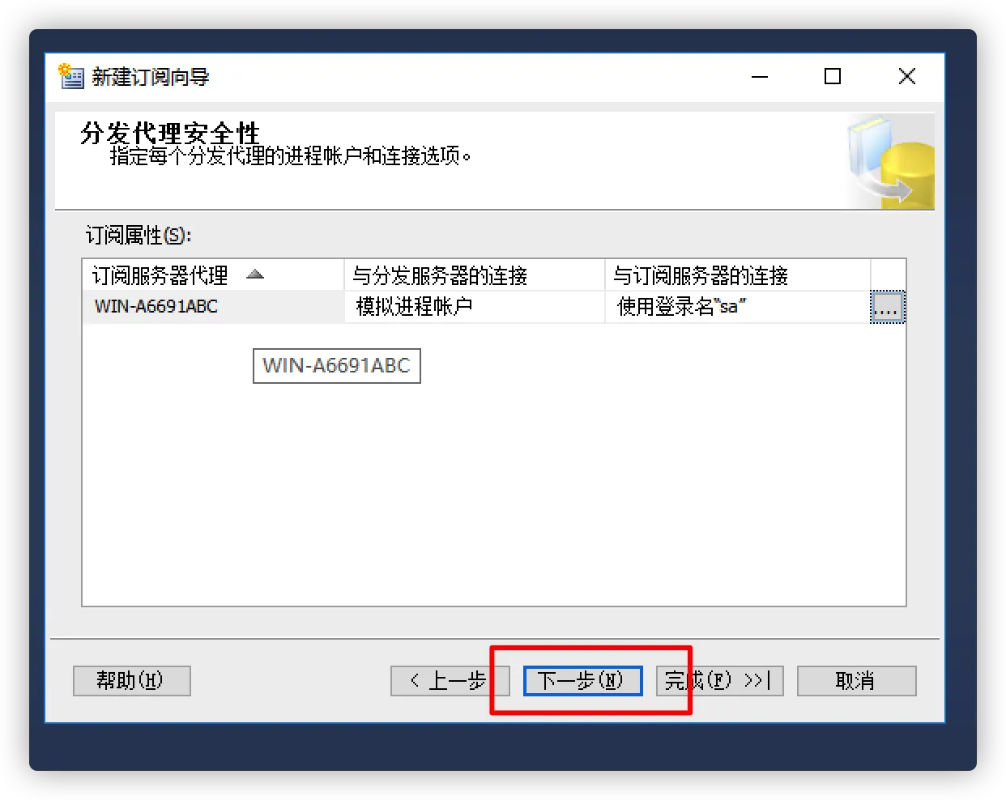The image size is (1006, 800).
Task: Click the 与分发服务器的连接 column header
Action: [x=475, y=275]
